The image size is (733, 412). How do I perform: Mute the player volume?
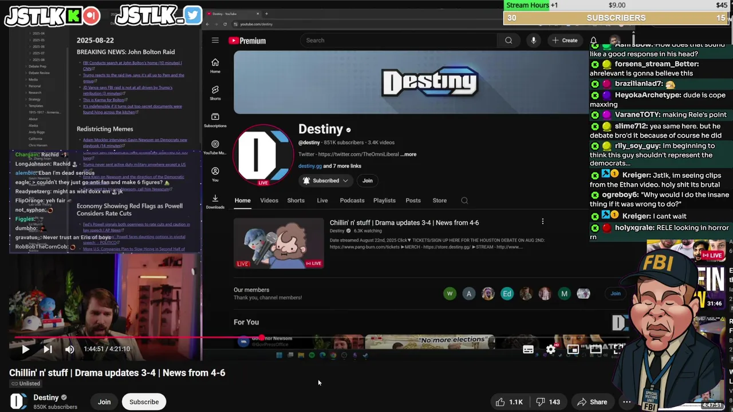coord(69,349)
